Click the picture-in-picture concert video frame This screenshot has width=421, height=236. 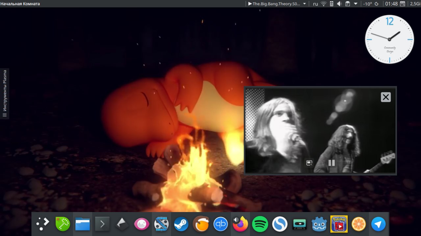click(320, 131)
